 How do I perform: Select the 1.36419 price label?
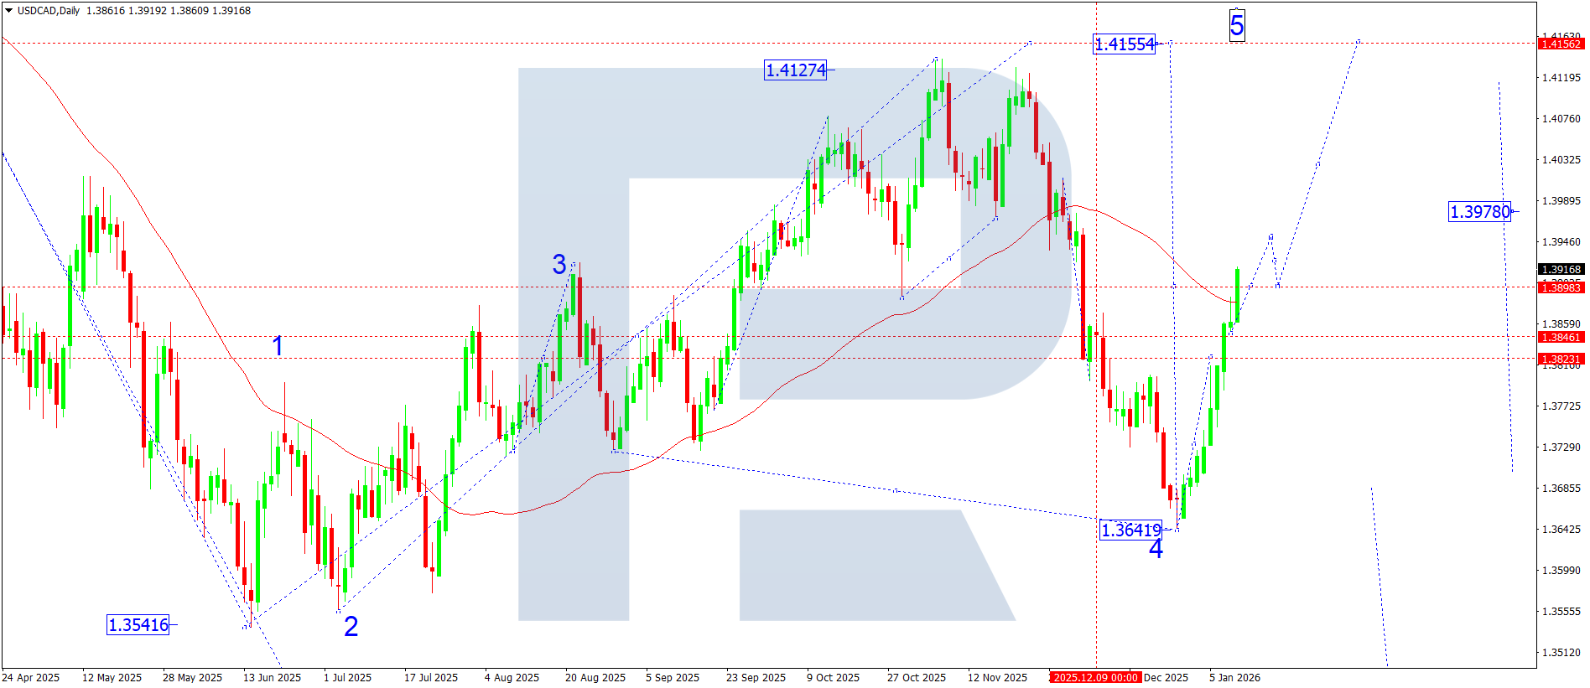(x=1130, y=530)
